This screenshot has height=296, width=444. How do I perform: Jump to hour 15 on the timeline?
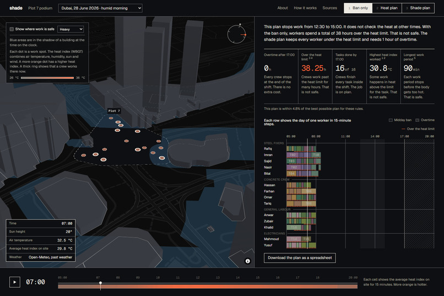(258, 278)
